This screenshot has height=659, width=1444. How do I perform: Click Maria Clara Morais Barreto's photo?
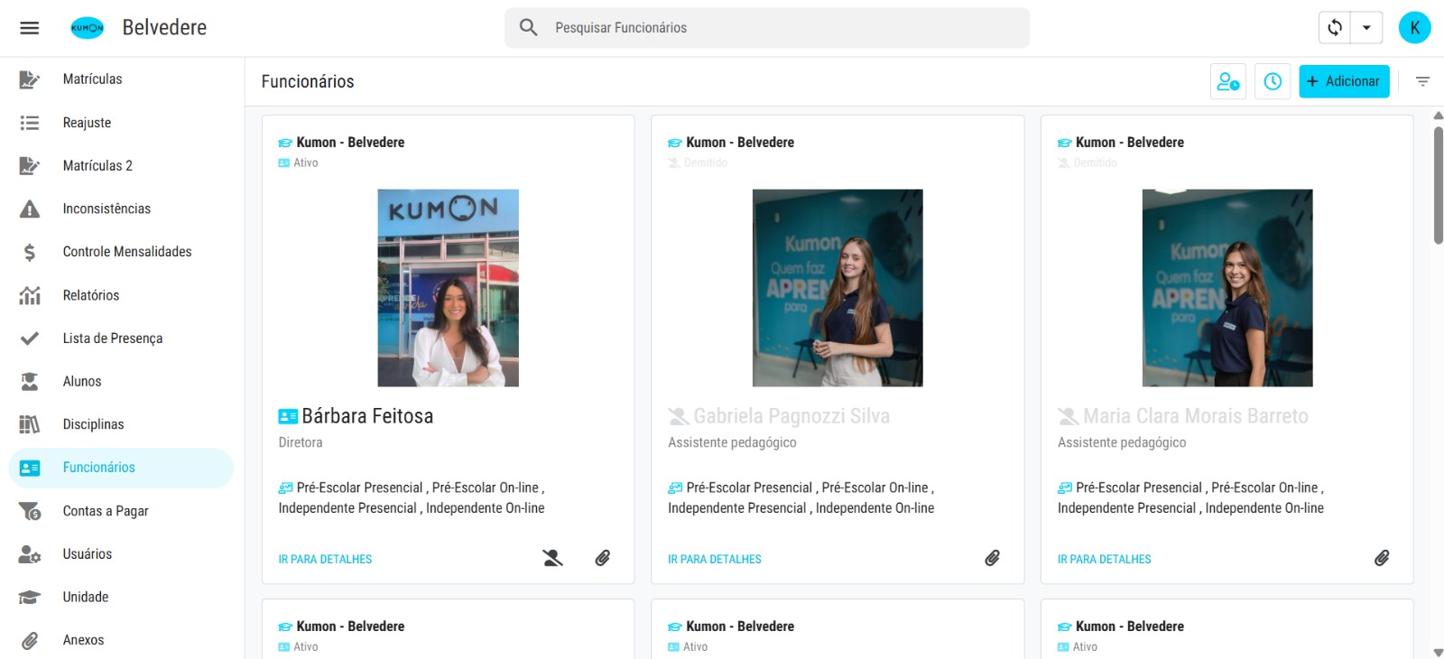[1227, 288]
